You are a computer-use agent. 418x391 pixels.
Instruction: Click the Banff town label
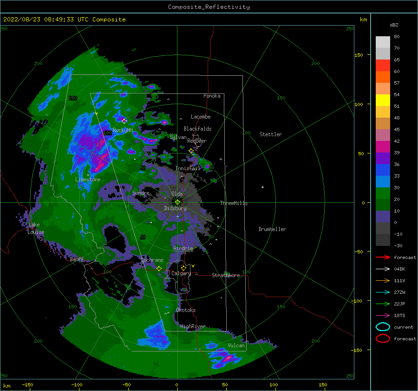click(77, 259)
